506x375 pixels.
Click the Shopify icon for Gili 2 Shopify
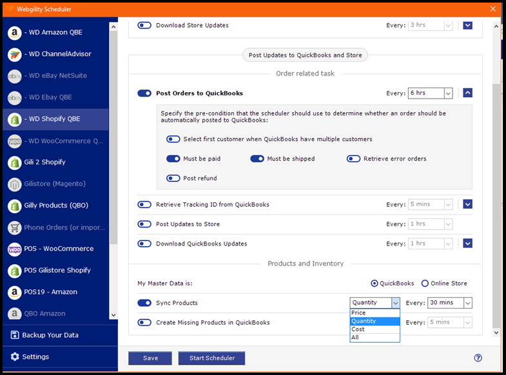[x=14, y=162]
